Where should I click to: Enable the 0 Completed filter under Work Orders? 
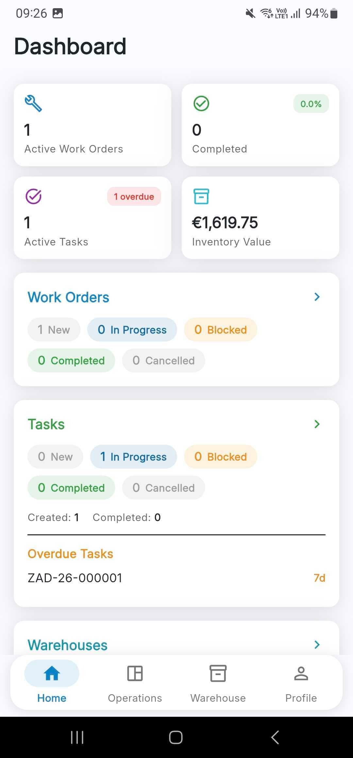coord(71,360)
